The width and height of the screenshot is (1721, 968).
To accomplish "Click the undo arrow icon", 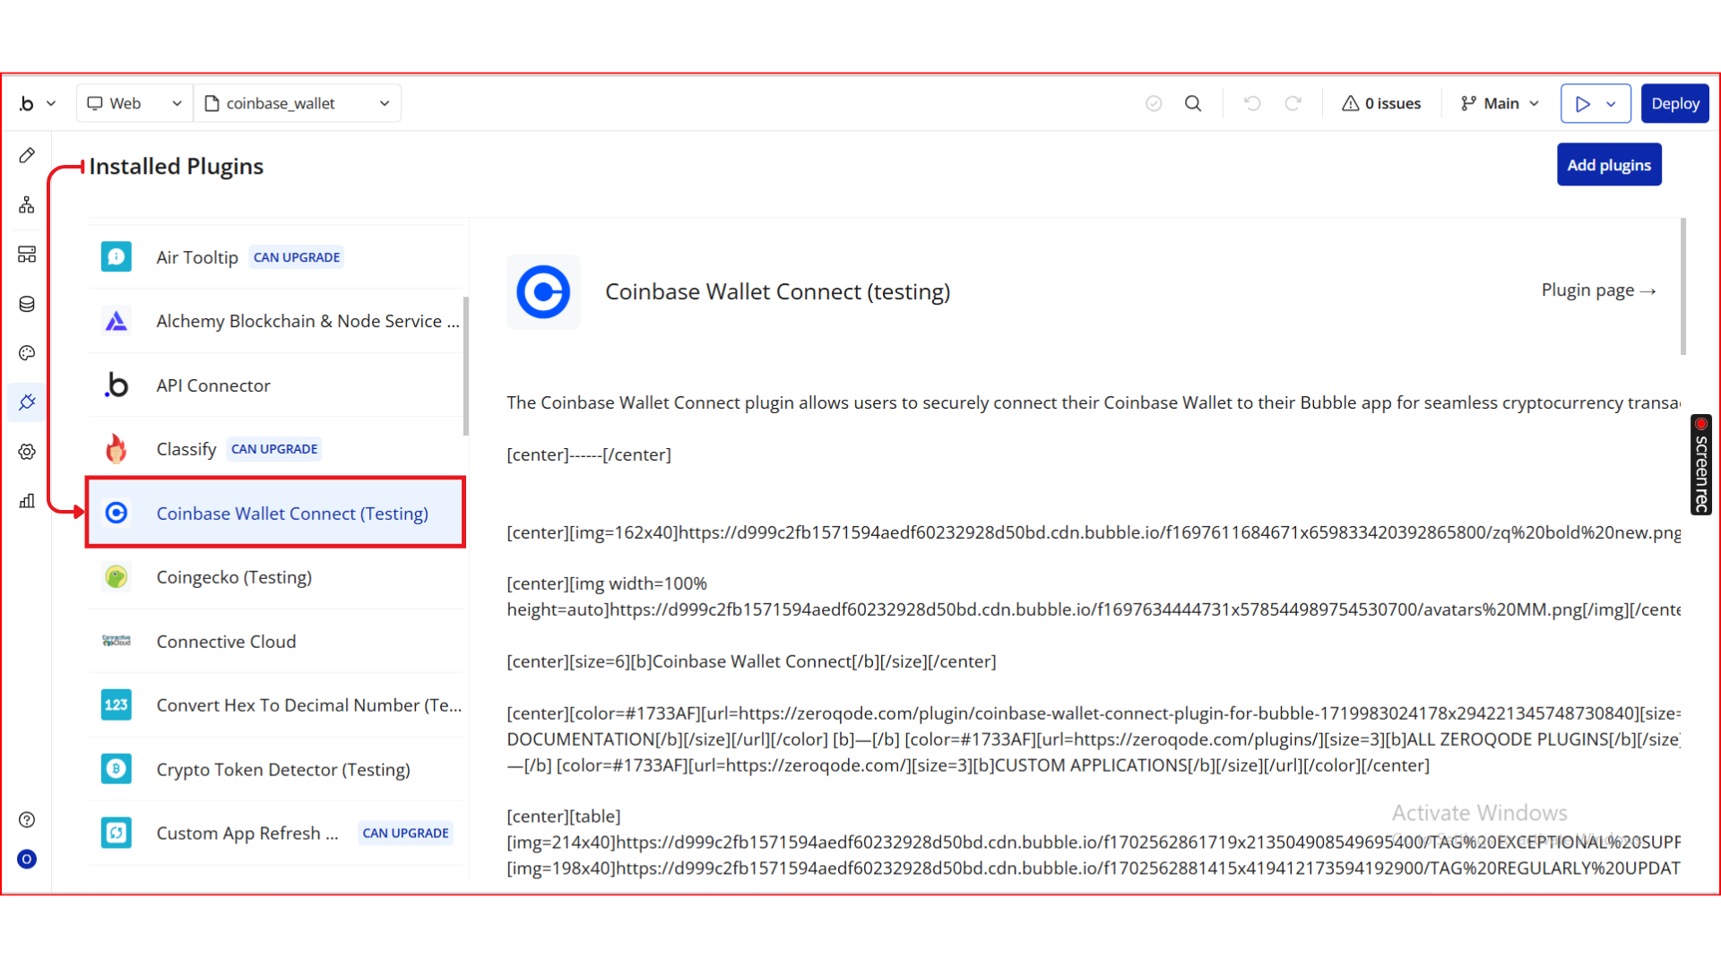I will point(1252,103).
